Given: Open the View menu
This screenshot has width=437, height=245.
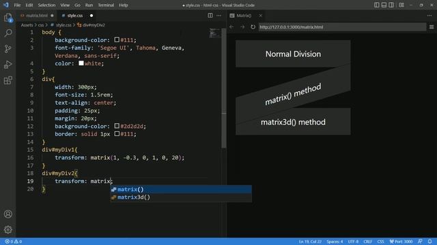Looking at the screenshot, I should pos(65,5).
